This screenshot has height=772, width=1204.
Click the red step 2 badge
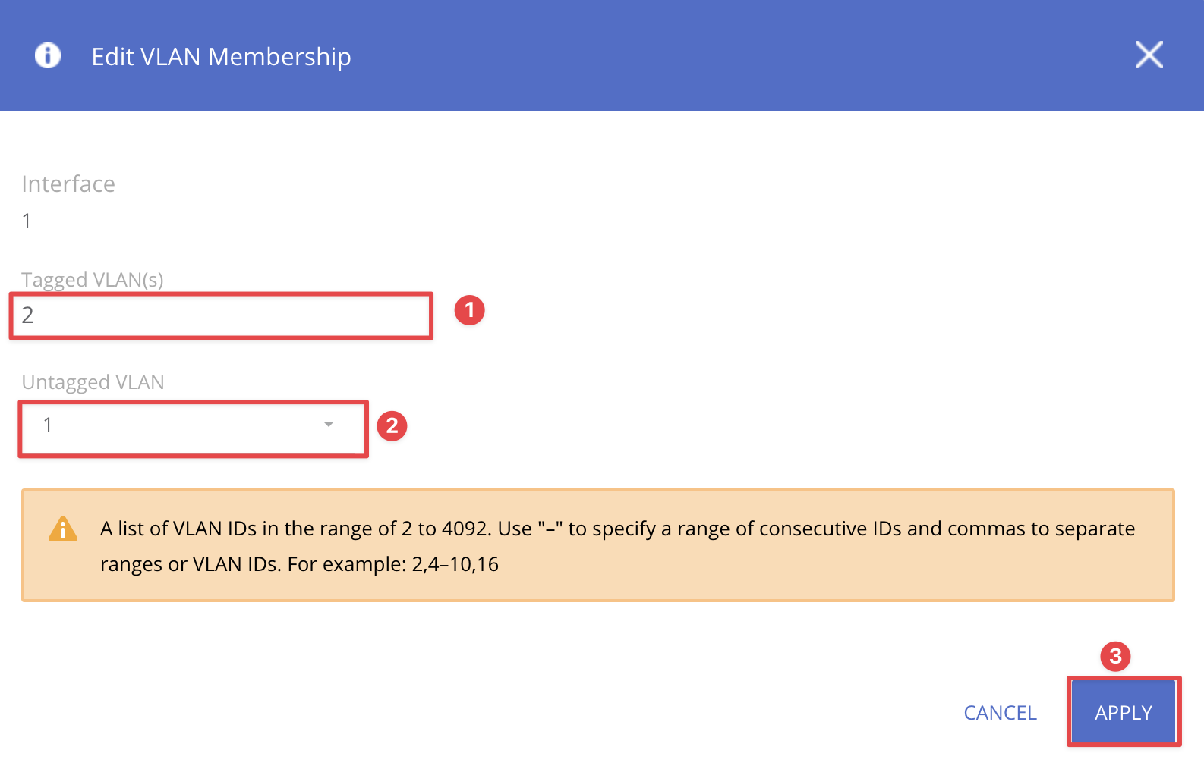(392, 425)
